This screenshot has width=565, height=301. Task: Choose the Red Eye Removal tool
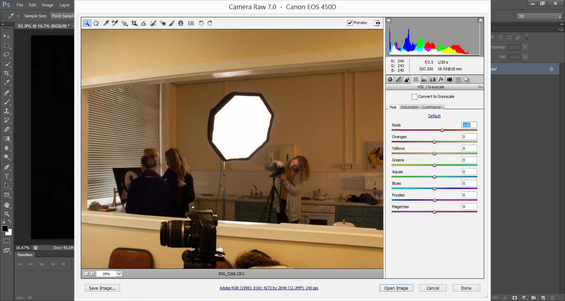[162, 23]
